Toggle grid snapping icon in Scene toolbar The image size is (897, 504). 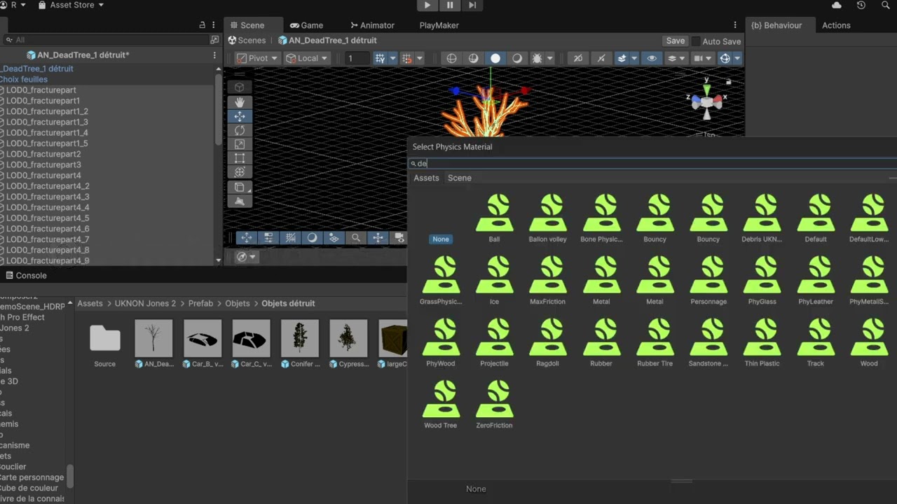tap(406, 58)
